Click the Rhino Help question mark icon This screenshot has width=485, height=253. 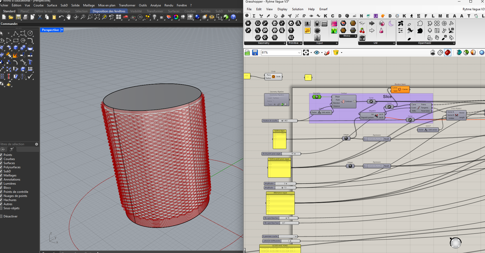[233, 17]
